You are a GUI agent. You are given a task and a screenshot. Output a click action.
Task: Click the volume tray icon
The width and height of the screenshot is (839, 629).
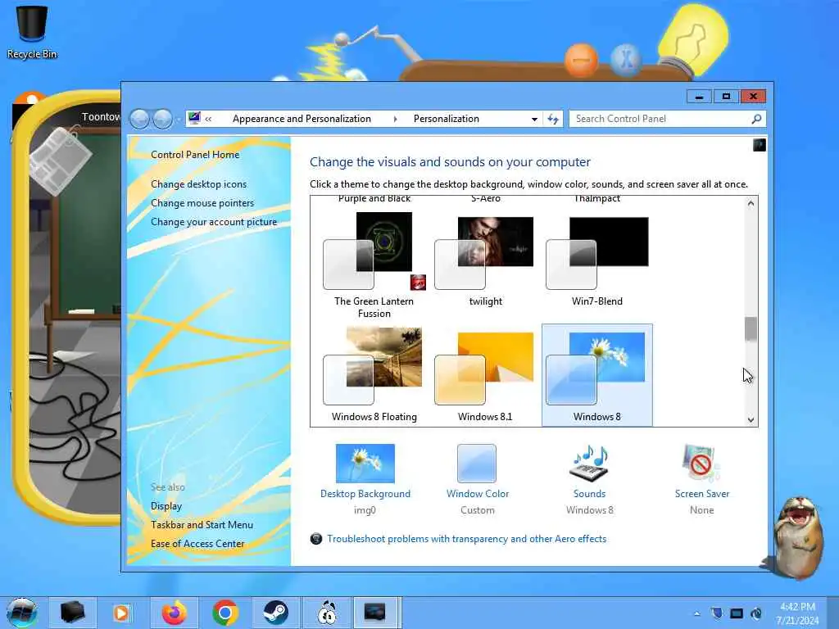pyautogui.click(x=756, y=613)
